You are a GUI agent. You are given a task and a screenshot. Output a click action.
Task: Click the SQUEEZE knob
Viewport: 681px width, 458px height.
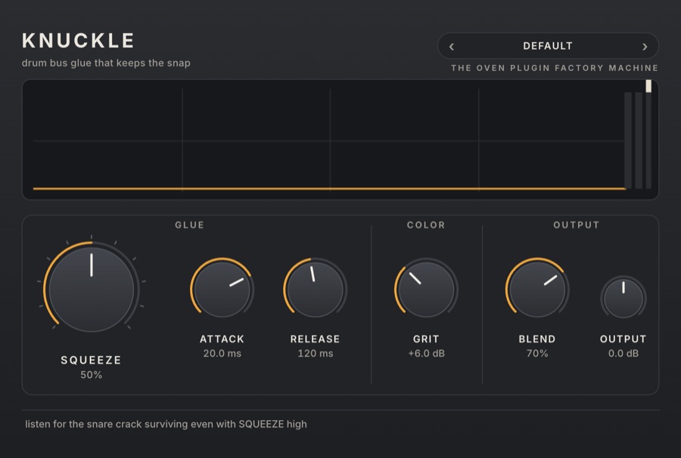coord(92,289)
